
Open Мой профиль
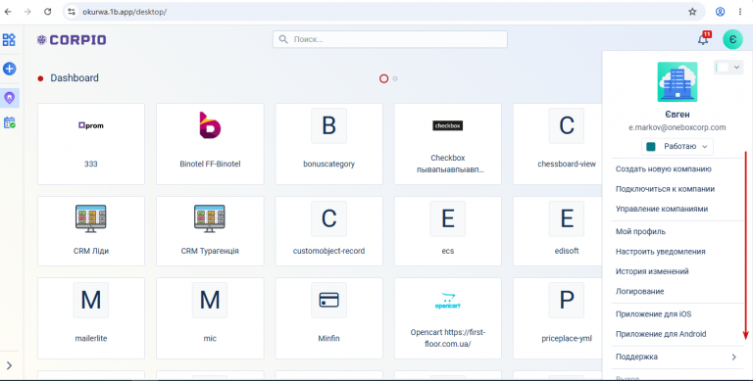[x=640, y=231]
